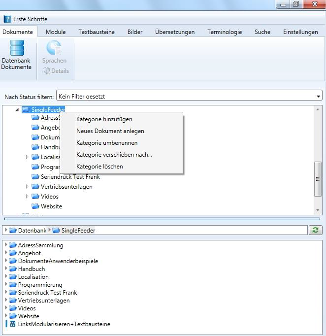Select the Website folder icon in upper tree

(x=35, y=206)
